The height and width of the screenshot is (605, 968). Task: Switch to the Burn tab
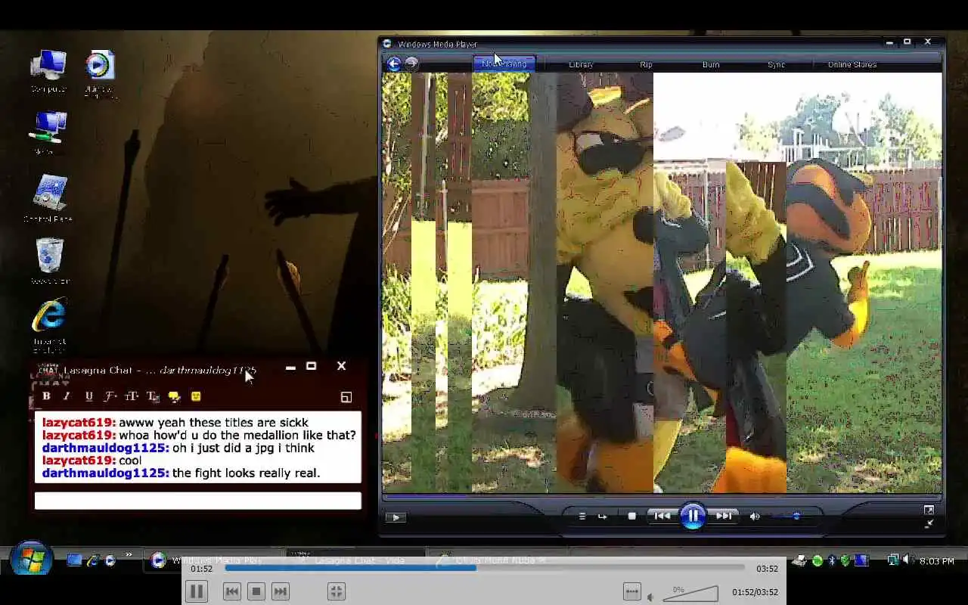[x=711, y=64]
